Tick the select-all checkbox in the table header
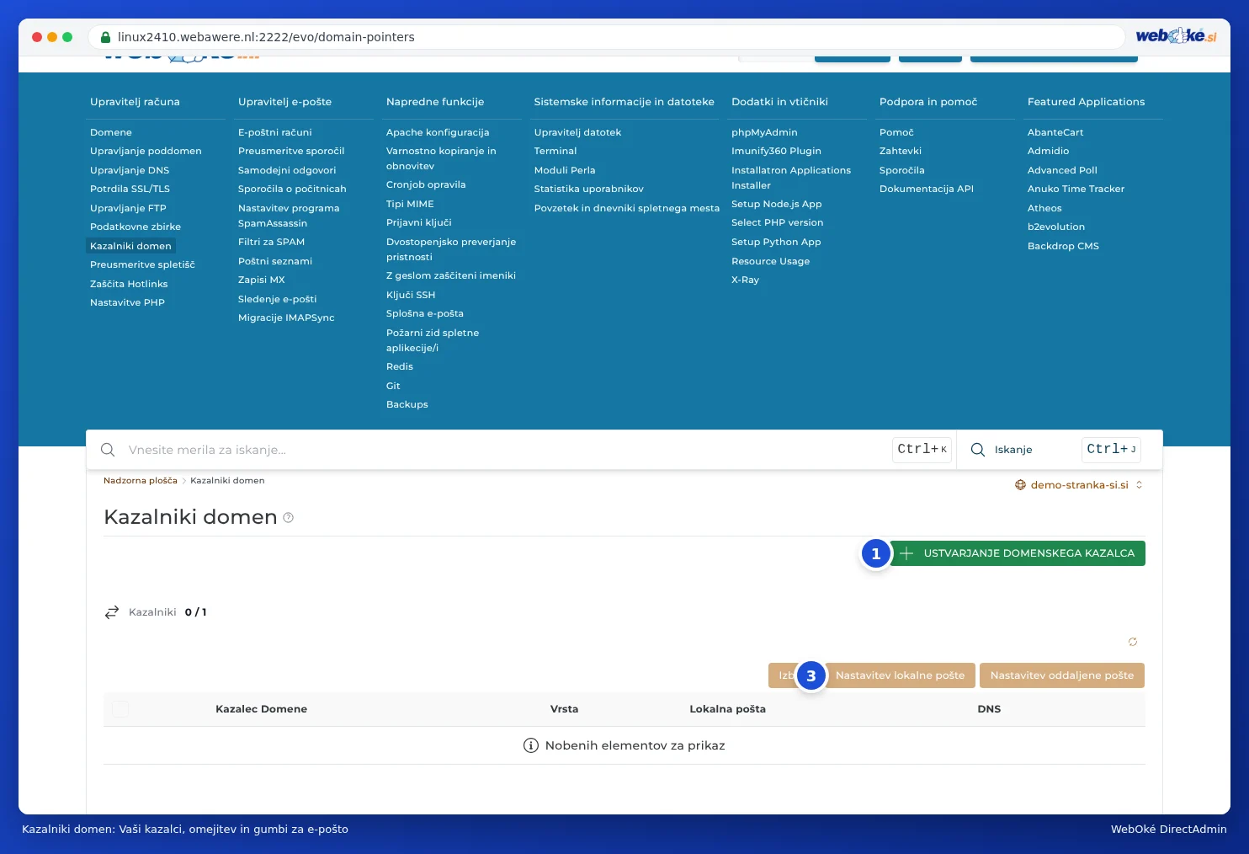The image size is (1249, 854). pos(120,709)
